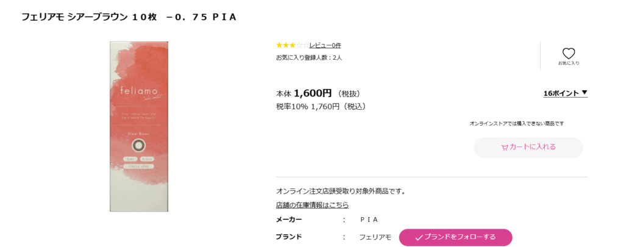Follow the brand with ブランドをフォローする
Screen dimensions: 624x247
click(x=455, y=237)
